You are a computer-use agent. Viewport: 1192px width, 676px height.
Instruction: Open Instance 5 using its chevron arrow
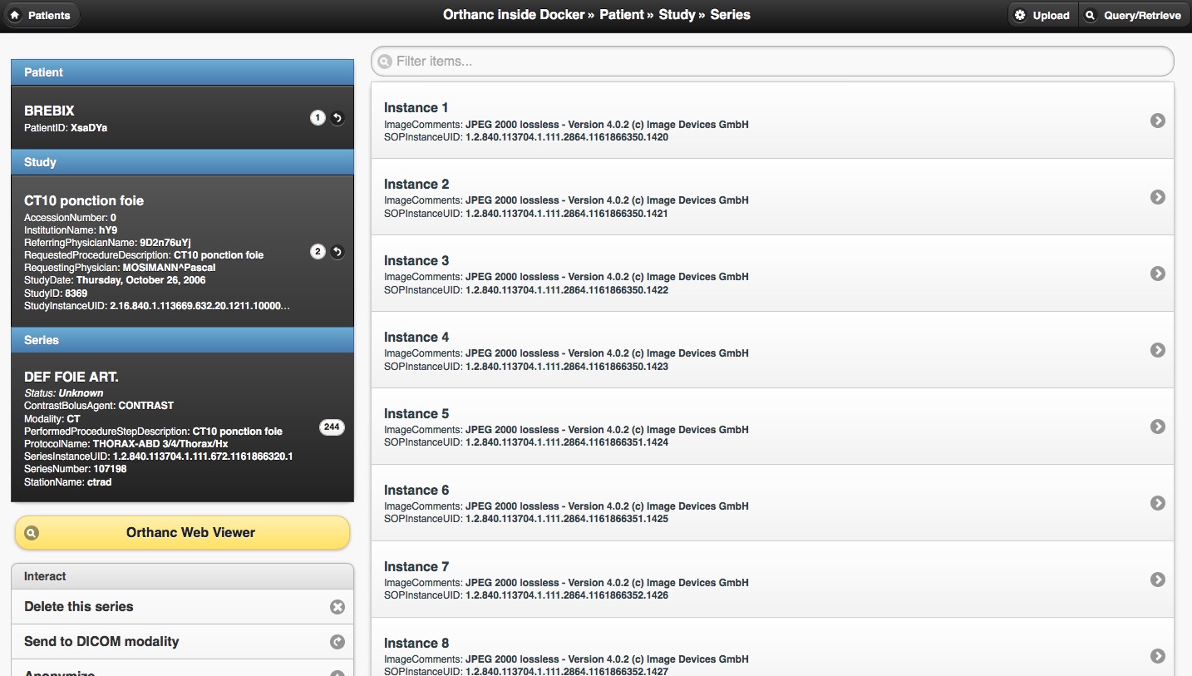pyautogui.click(x=1157, y=427)
